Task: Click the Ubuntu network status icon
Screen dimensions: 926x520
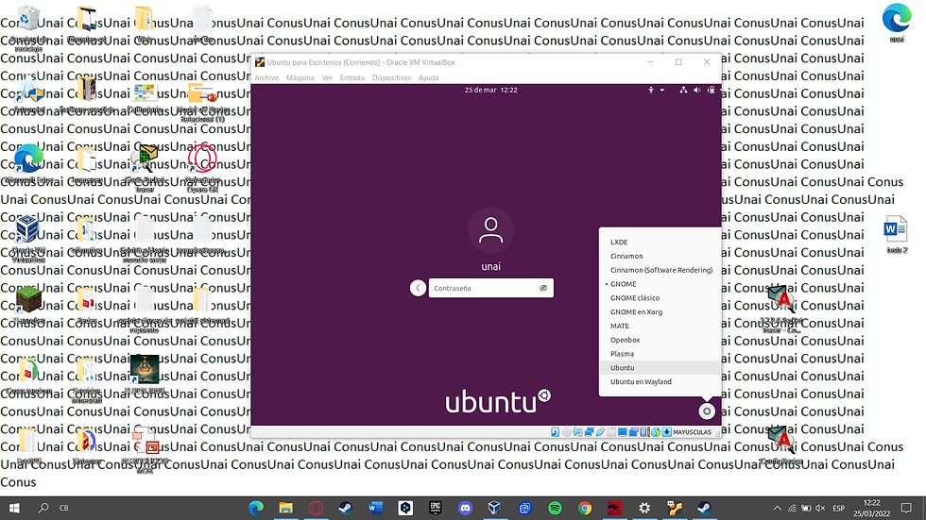Action: pos(683,91)
